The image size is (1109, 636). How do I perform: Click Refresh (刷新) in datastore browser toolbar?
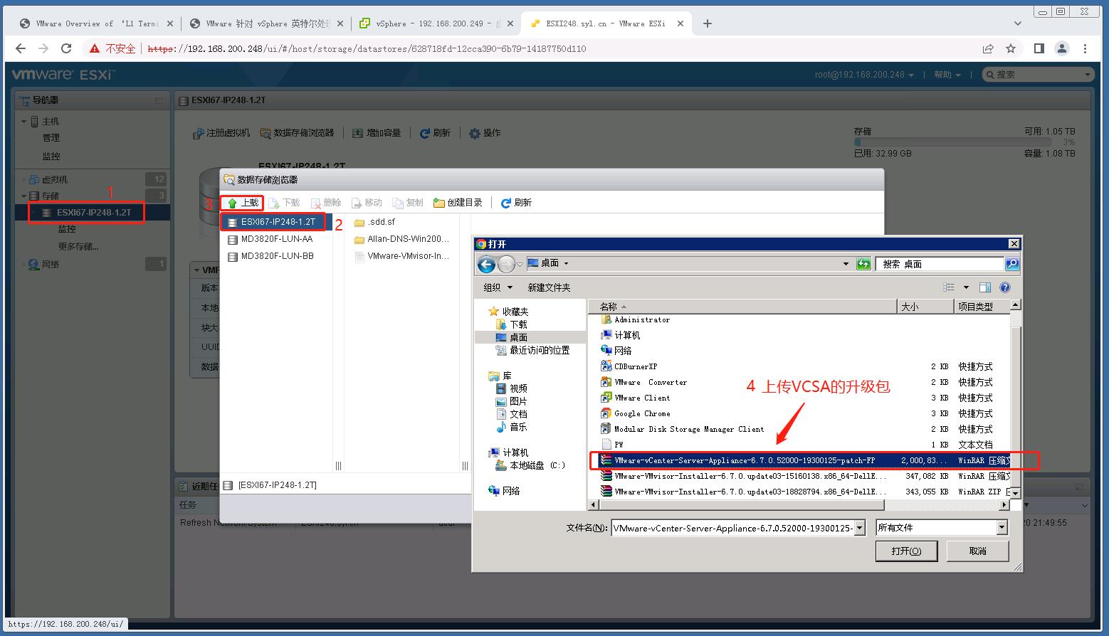coord(516,203)
